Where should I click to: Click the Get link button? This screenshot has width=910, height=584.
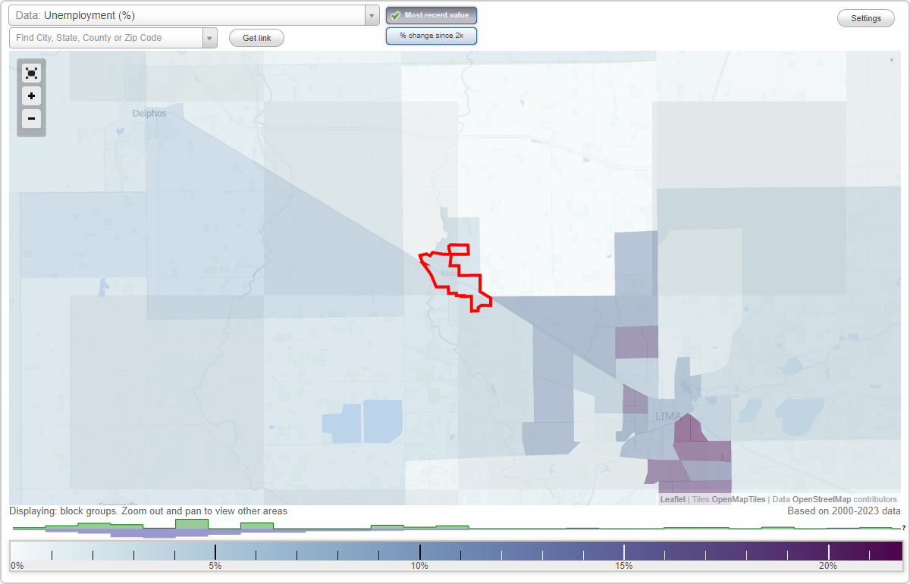pyautogui.click(x=256, y=37)
